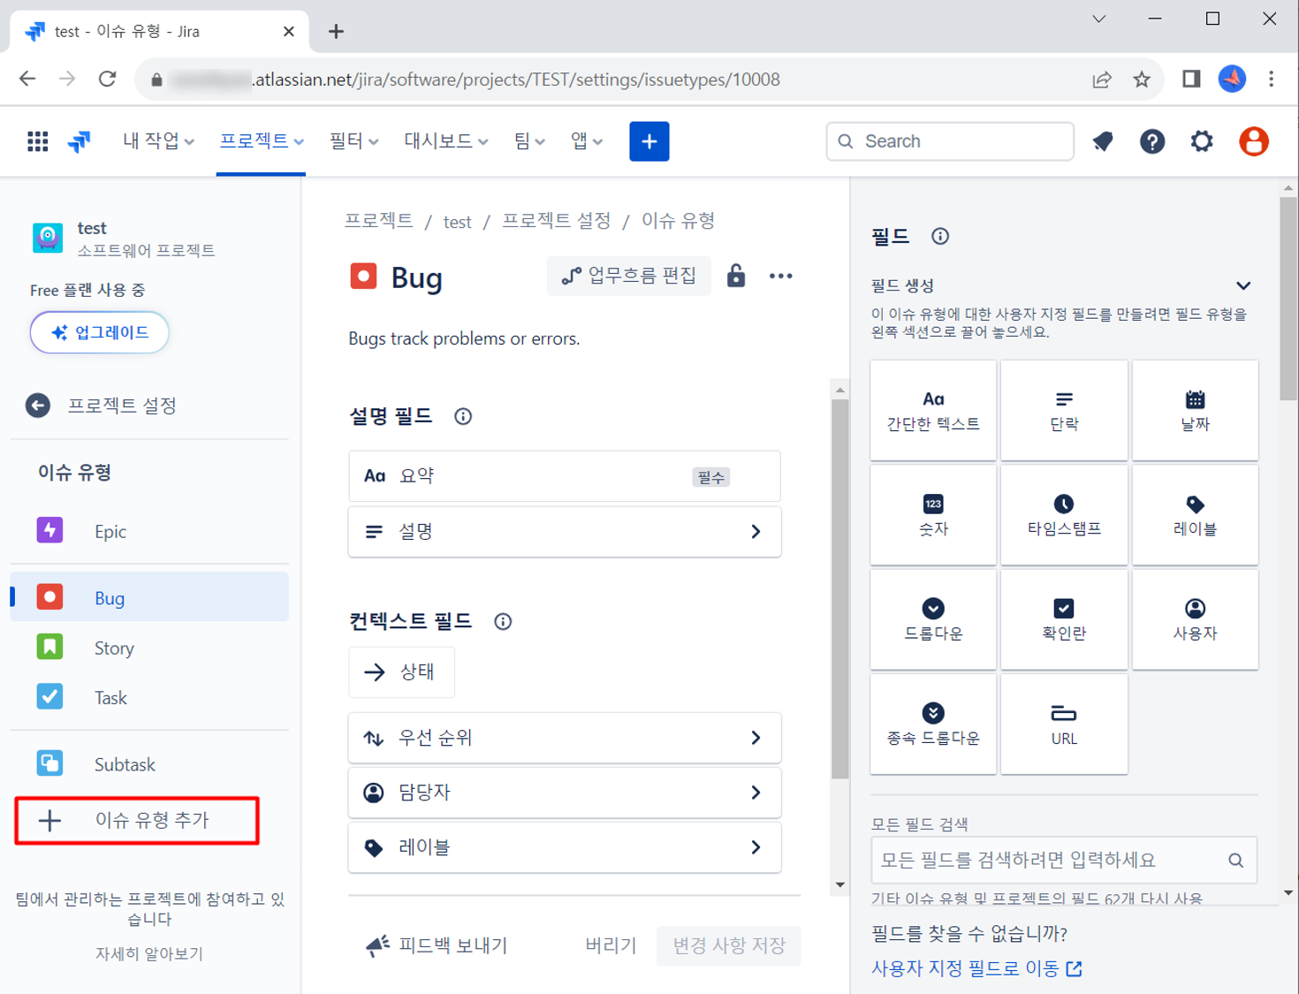This screenshot has width=1299, height=994.
Task: Choose the 드롭다운 field type tile
Action: (933, 619)
